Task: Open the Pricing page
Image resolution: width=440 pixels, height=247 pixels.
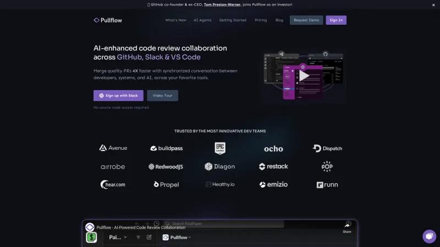Action: click(261, 20)
